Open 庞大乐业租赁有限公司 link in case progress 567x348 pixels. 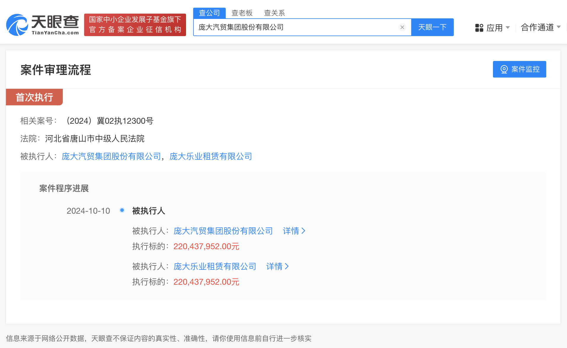(x=215, y=266)
